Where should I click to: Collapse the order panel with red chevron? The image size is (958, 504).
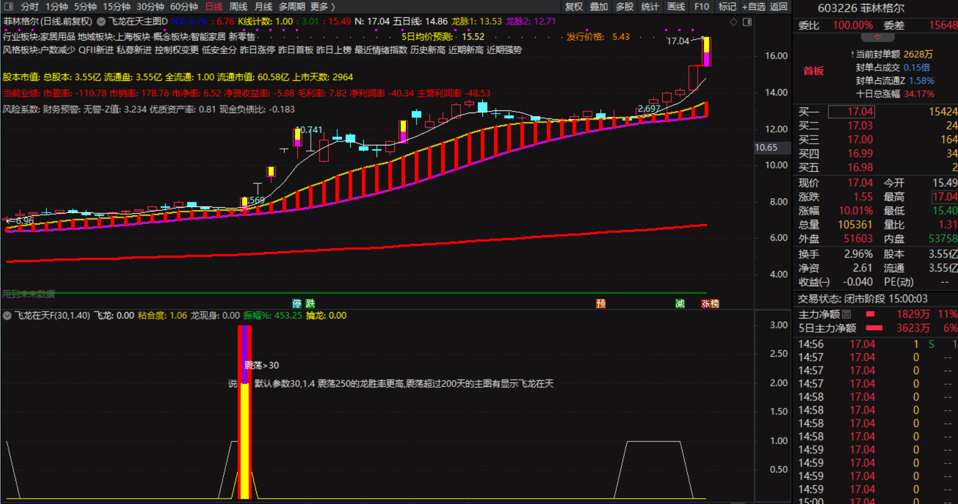877,38
